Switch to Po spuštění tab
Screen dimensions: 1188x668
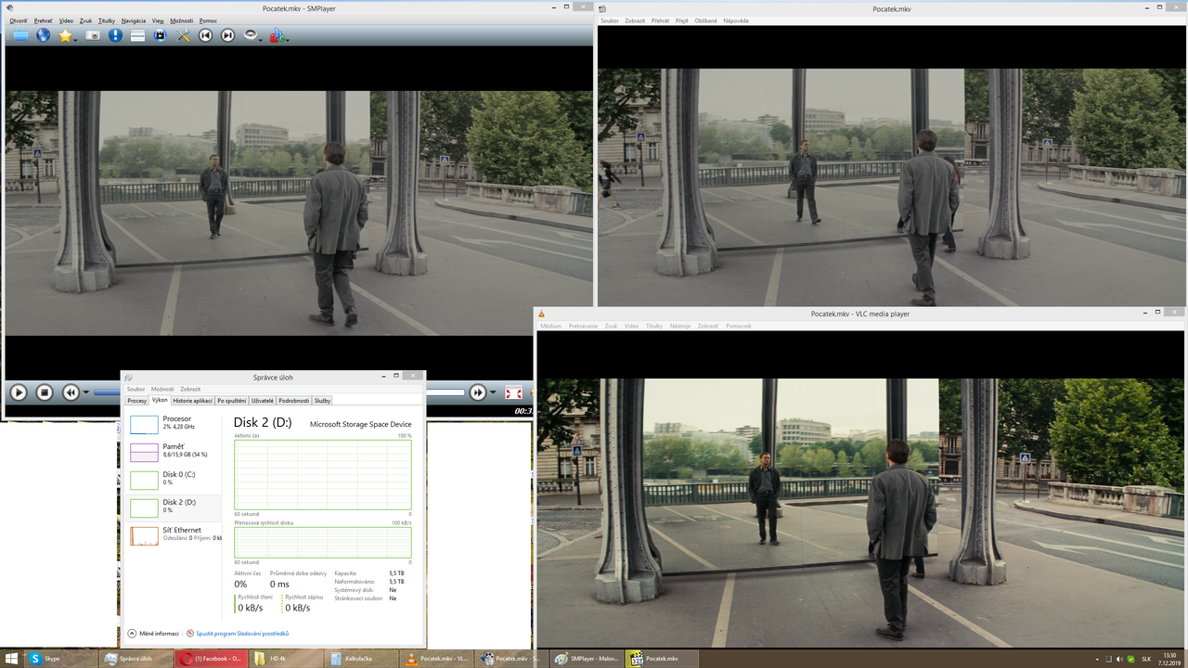point(232,400)
